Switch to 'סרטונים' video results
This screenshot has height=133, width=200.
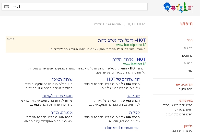coord(187,56)
